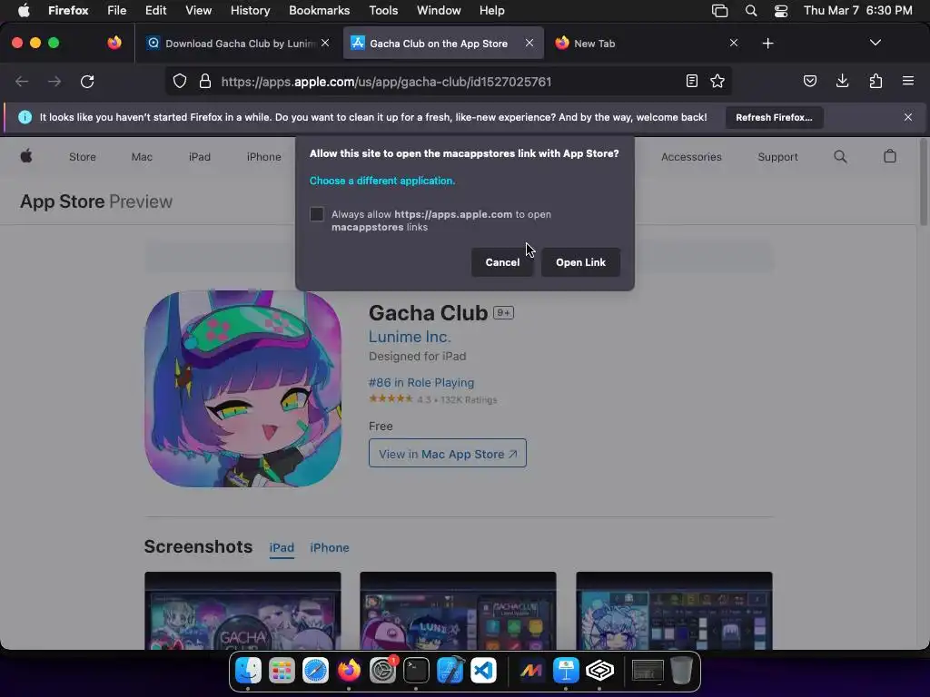Open the site search magnifier icon
This screenshot has height=697, width=930.
tap(840, 156)
